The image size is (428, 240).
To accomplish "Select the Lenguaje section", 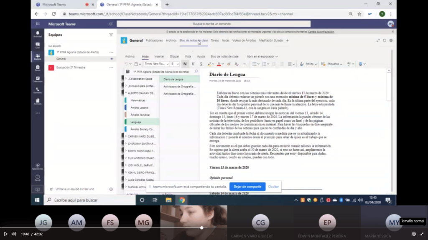I will (x=142, y=122).
